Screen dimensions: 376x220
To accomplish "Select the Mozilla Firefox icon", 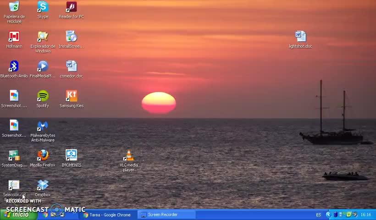I will tap(43, 156).
